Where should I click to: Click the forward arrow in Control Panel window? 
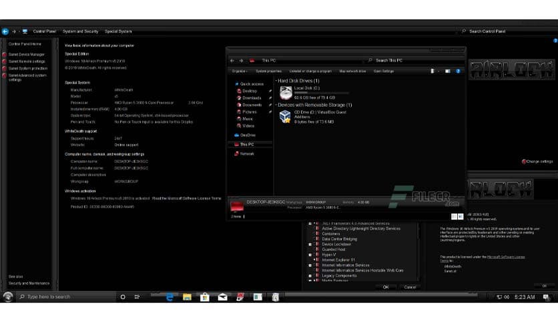point(14,31)
